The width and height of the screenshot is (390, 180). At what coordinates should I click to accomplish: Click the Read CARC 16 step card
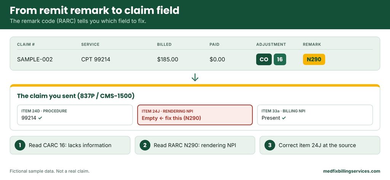pyautogui.click(x=70, y=145)
